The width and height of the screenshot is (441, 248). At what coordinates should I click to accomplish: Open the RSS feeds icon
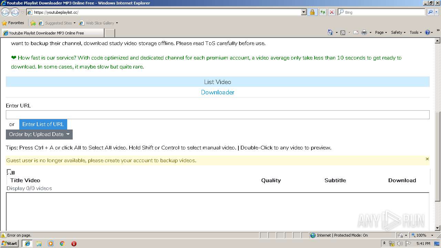tap(343, 32)
